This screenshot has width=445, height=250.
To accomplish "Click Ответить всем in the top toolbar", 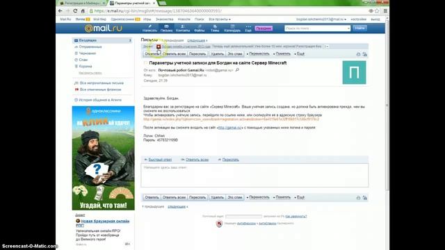I will (174, 54).
